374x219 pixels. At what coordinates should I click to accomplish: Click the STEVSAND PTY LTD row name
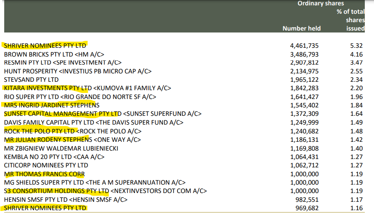pyautogui.click(x=31, y=79)
